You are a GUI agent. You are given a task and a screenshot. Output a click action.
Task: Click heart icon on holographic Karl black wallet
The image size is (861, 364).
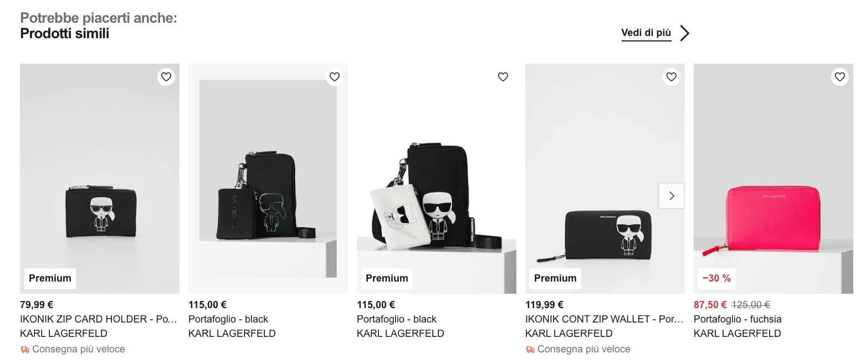pyautogui.click(x=335, y=77)
